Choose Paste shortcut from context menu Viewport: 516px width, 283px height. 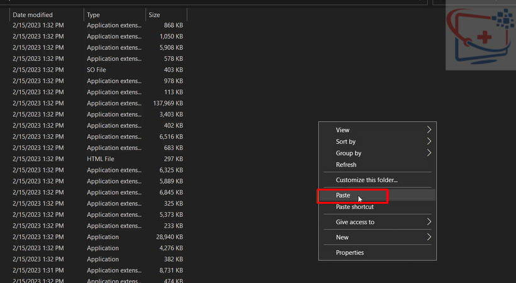354,207
